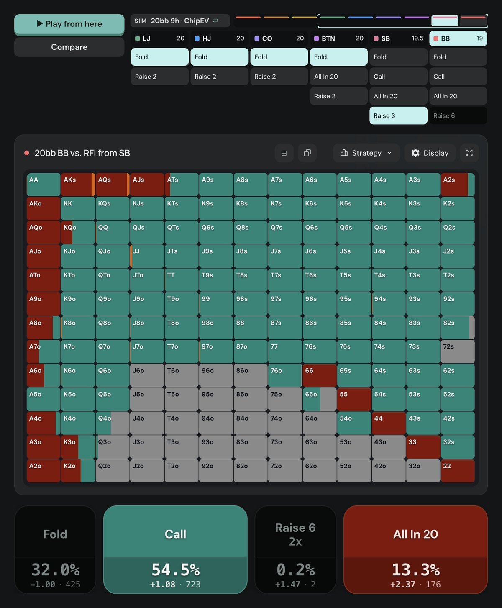Select the BTN position header
This screenshot has width=502, height=608.
click(x=339, y=38)
